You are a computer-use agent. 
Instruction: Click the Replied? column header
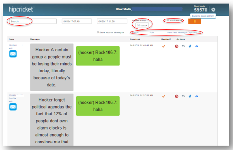[166, 39]
